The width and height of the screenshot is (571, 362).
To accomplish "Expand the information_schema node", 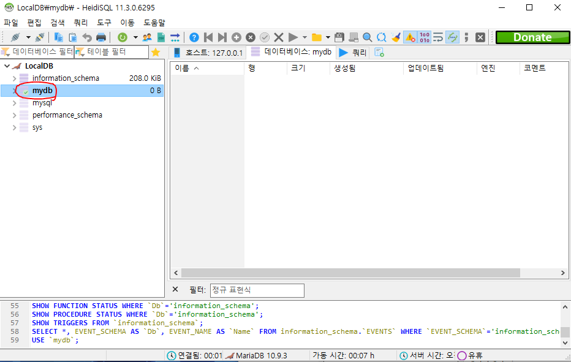I will [14, 78].
